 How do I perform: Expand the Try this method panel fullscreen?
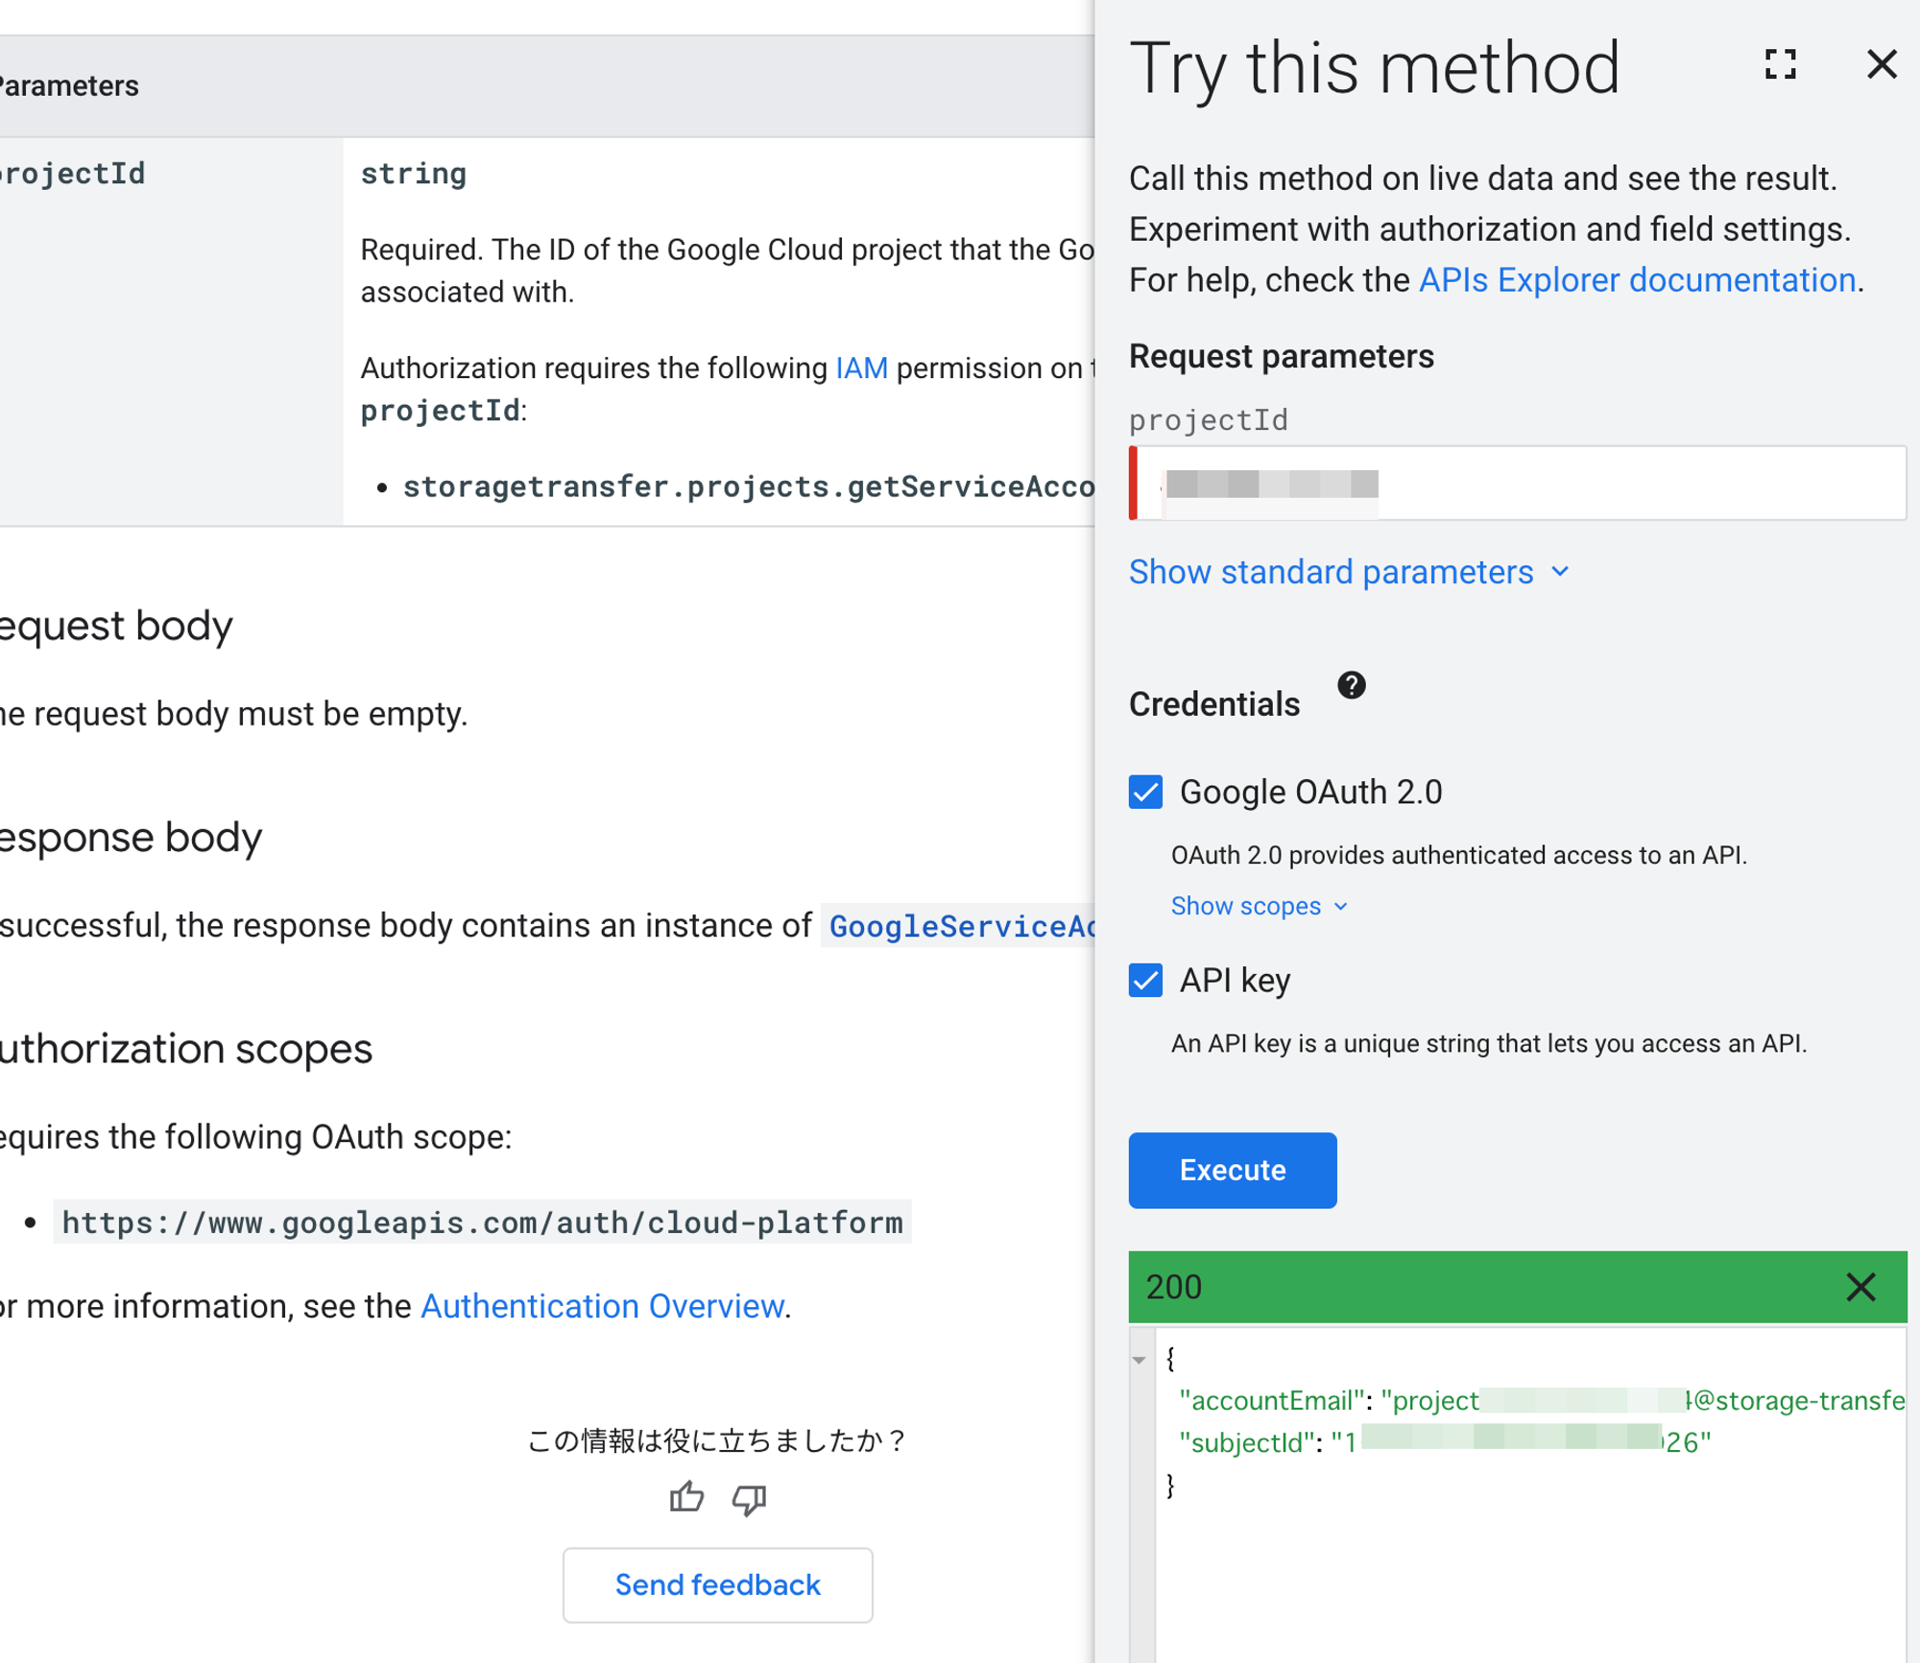click(x=1780, y=64)
